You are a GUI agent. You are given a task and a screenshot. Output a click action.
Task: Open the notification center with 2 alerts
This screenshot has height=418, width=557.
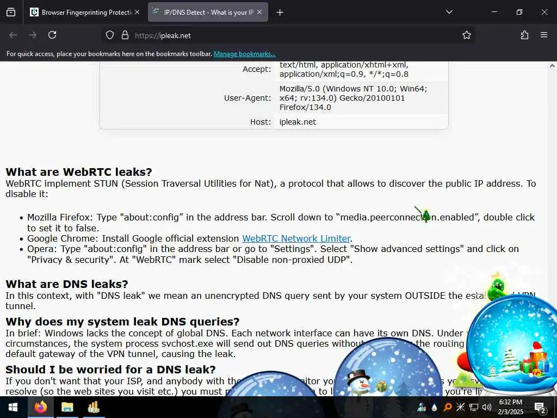coord(540,407)
